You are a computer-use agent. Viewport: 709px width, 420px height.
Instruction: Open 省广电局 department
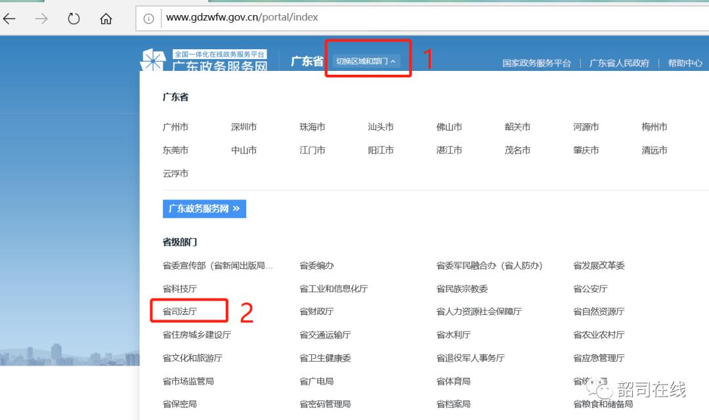click(x=316, y=381)
